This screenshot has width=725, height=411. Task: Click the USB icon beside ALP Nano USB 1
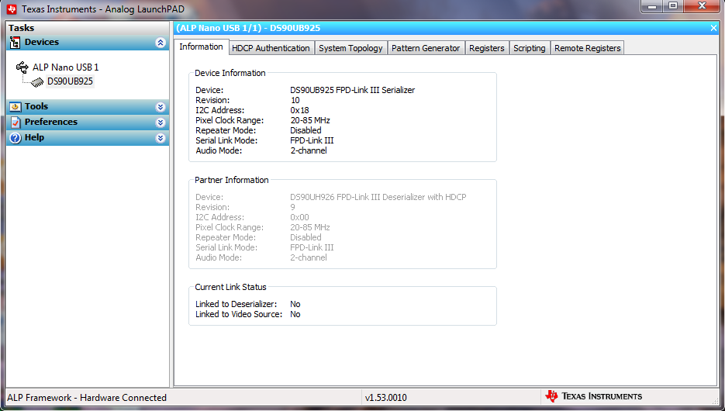pyautogui.click(x=22, y=67)
